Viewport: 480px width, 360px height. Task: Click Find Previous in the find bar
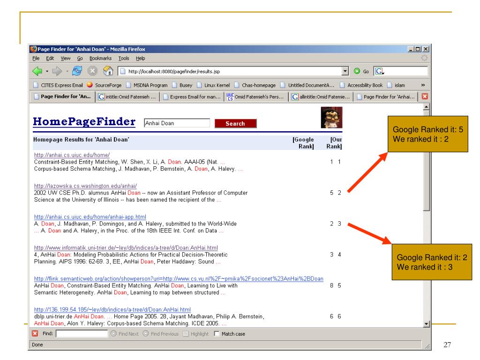pos(161,334)
